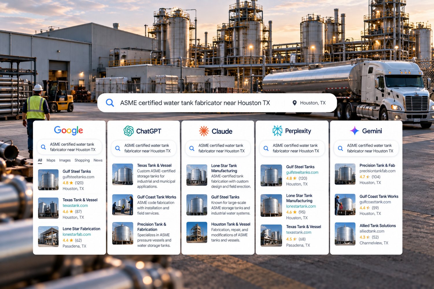Click the Gulf Coast Tank Works thumbnail in the Gemini card
The width and height of the screenshot is (434, 289).
345,205
